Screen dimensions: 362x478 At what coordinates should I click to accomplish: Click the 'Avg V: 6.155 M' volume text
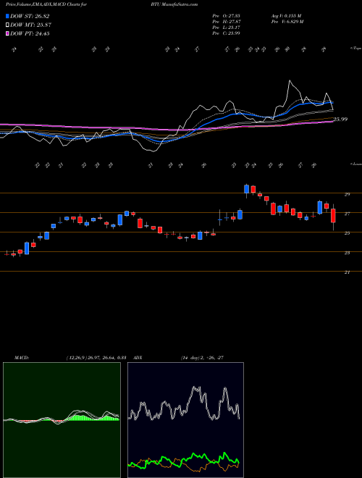pyautogui.click(x=287, y=16)
